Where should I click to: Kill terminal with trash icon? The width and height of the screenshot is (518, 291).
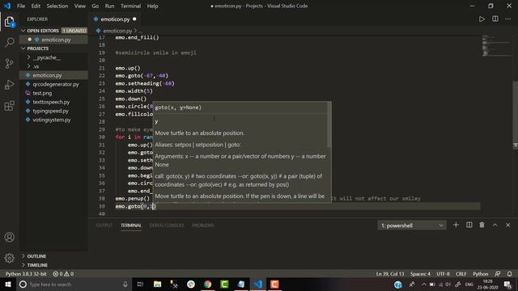482,225
